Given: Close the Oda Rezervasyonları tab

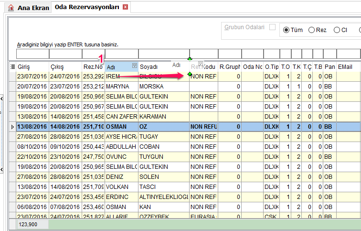Looking at the screenshot, I should (125, 7).
